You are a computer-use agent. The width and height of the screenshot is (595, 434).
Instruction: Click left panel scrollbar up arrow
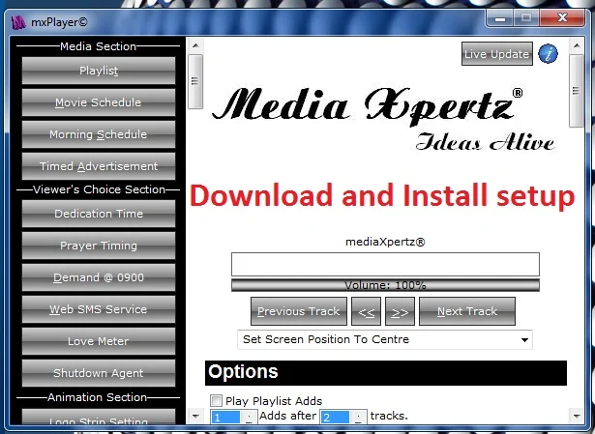pyautogui.click(x=195, y=45)
